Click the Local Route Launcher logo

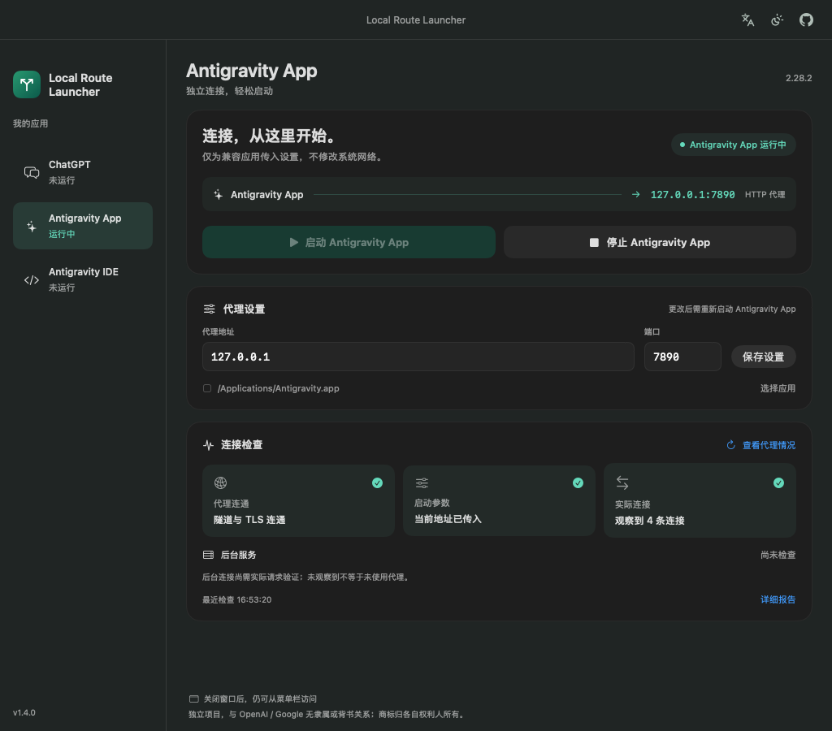[27, 84]
